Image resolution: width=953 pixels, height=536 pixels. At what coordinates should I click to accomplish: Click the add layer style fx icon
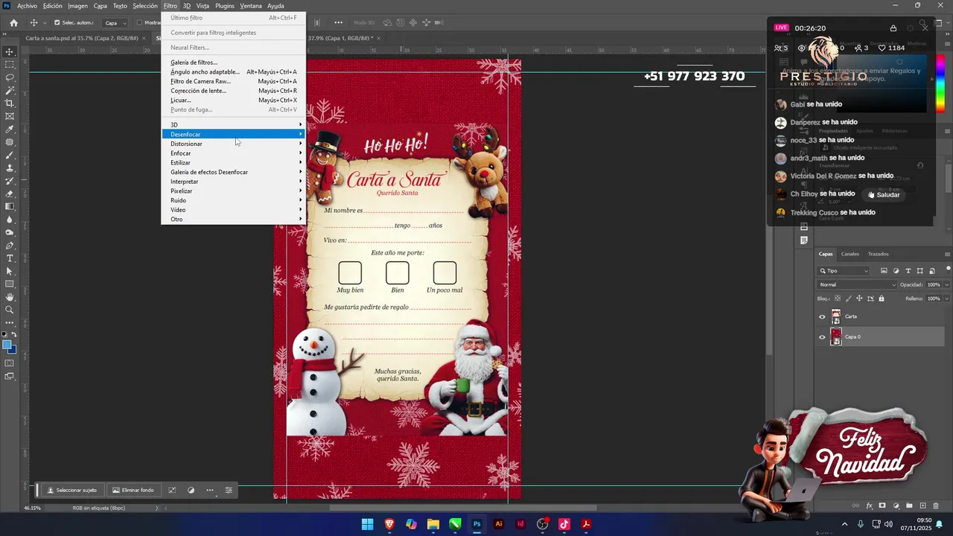[x=869, y=506]
